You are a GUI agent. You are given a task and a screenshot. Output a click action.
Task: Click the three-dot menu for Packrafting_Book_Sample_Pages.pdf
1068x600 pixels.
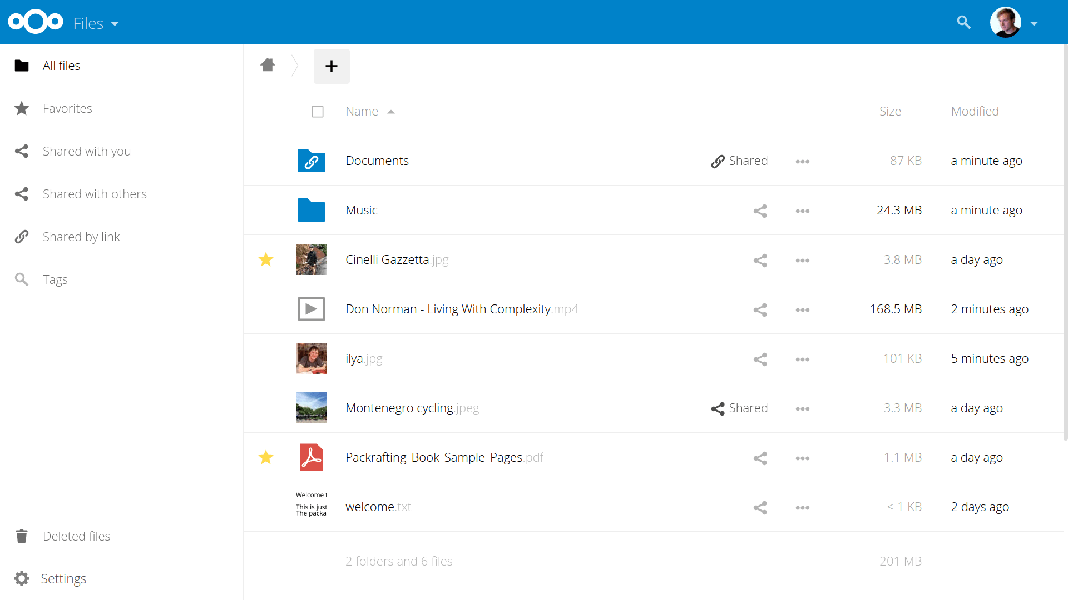tap(804, 457)
